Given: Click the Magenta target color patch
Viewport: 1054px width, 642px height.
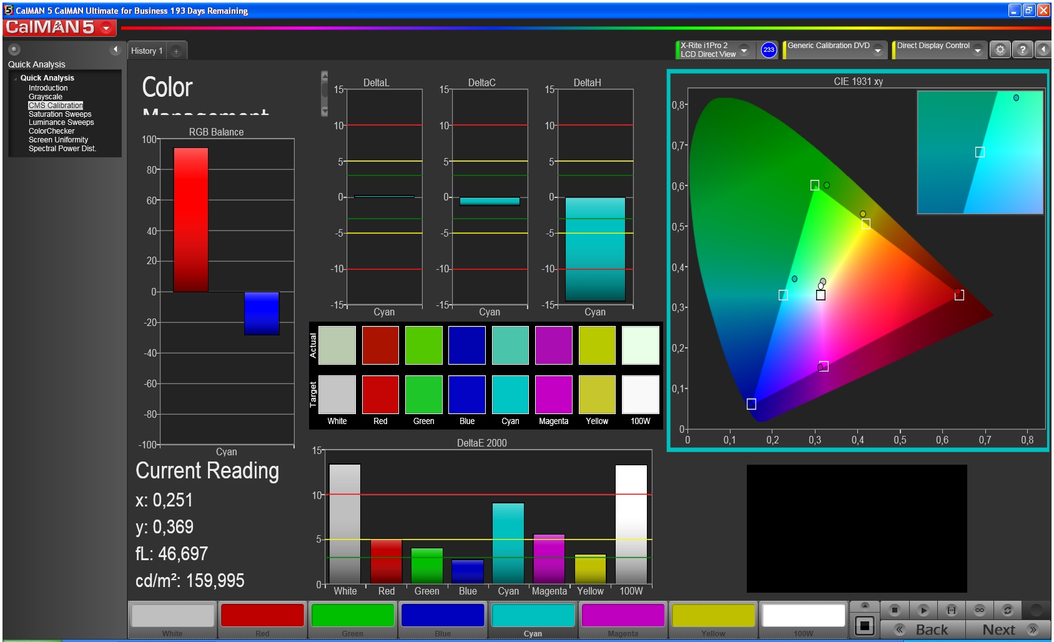Looking at the screenshot, I should click(554, 395).
